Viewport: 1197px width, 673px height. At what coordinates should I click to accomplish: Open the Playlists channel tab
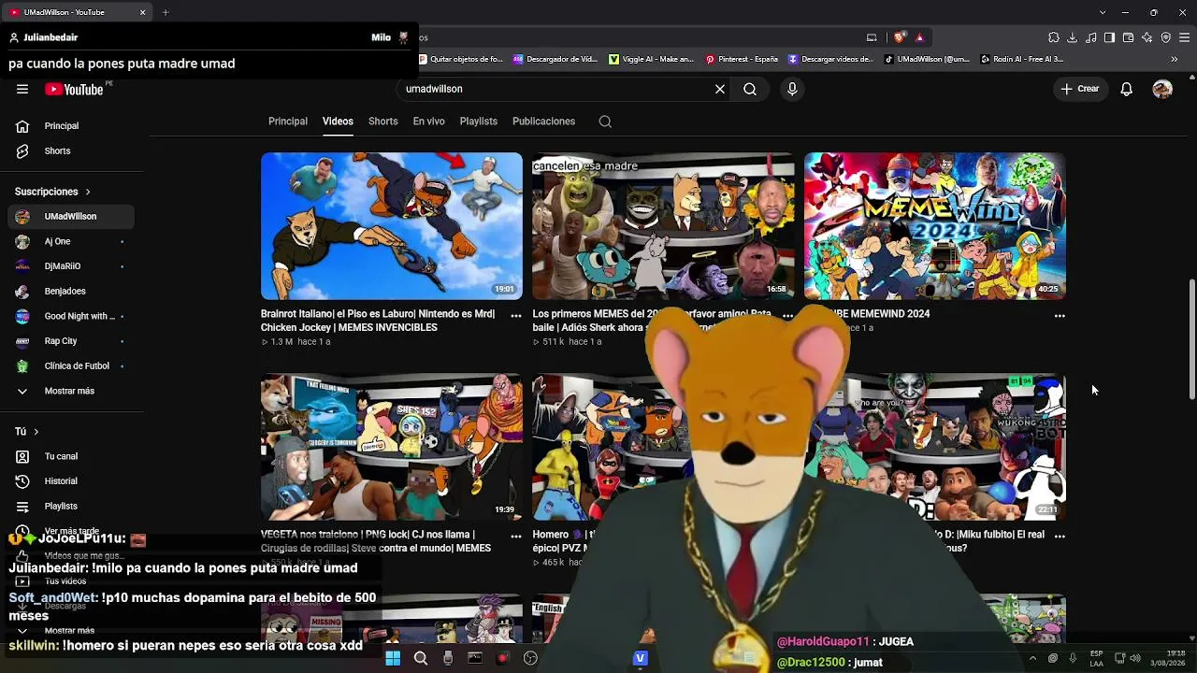click(479, 122)
